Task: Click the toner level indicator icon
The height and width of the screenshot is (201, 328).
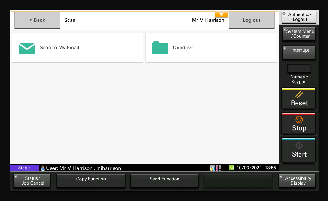Action: [216, 168]
